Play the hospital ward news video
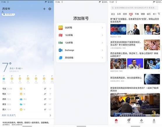 point(135,105)
